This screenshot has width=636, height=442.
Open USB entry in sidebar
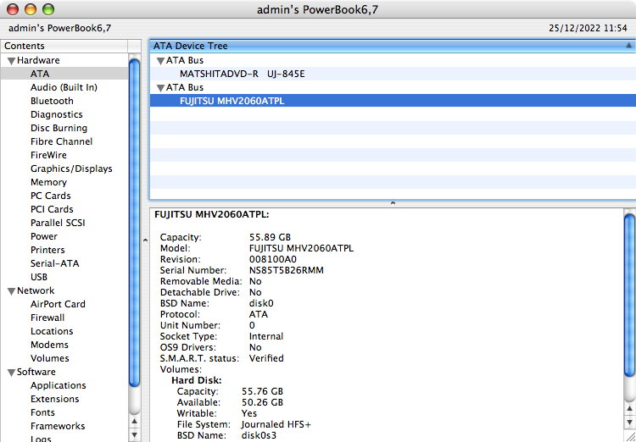39,277
